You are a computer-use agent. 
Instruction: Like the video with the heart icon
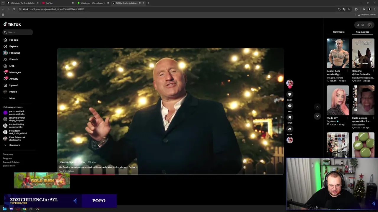click(290, 94)
